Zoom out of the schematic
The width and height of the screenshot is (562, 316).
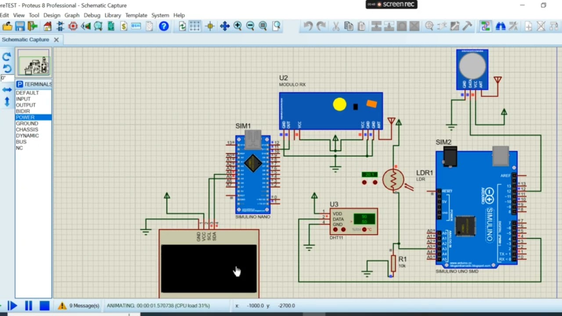click(250, 26)
